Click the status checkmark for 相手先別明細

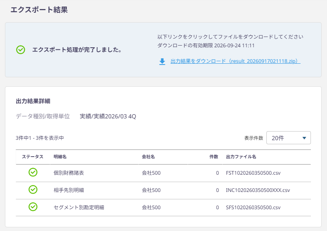[33, 189]
